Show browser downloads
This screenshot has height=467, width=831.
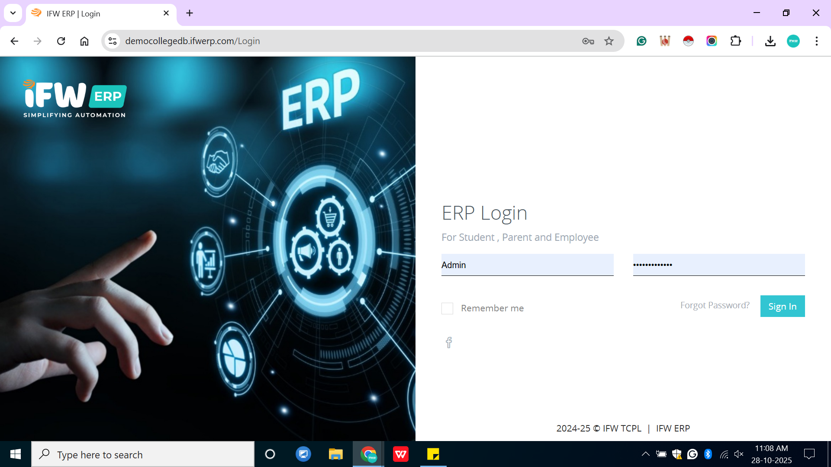click(770, 41)
